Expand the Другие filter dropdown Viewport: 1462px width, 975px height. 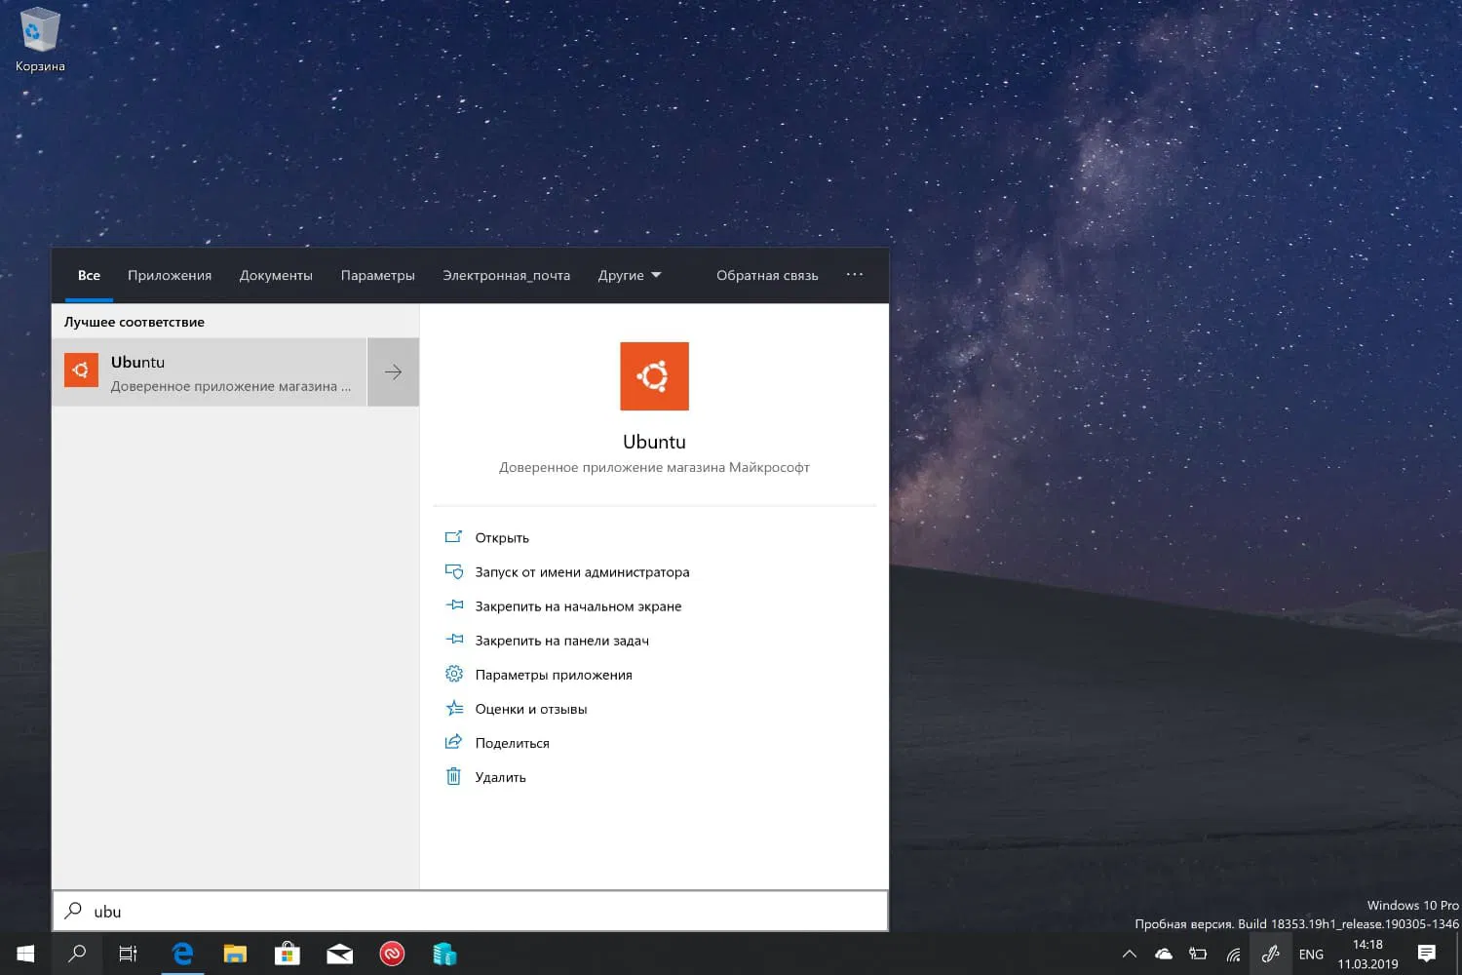point(629,275)
